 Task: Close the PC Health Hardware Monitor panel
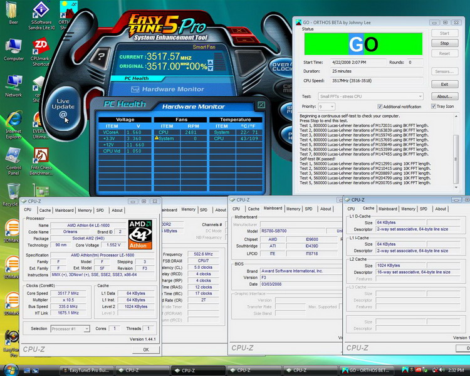pyautogui.click(x=261, y=105)
